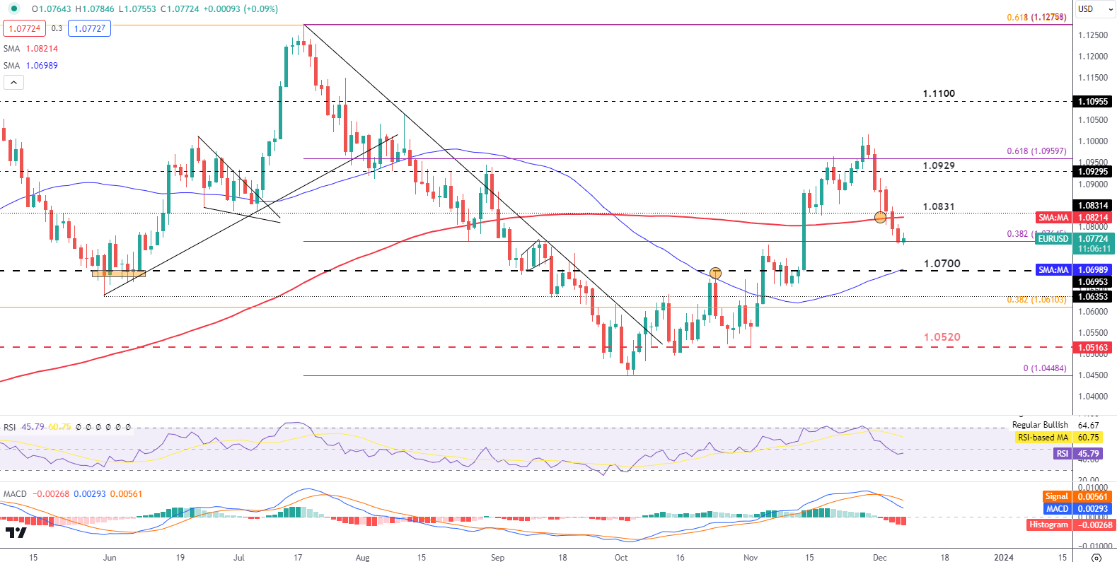
Task: Click the 1.09295 price axis label
Action: [x=1093, y=172]
